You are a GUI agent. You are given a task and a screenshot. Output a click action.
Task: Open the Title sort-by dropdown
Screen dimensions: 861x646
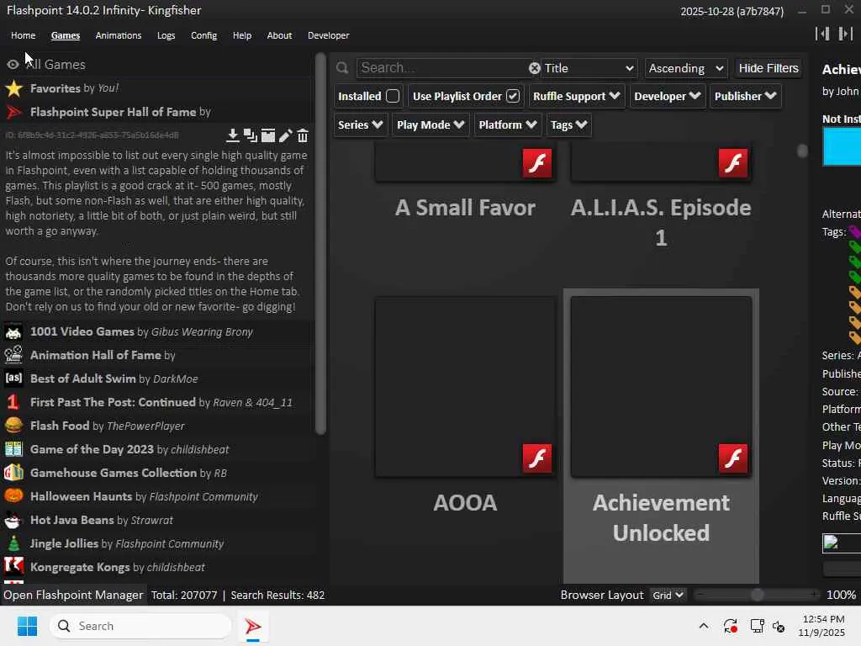[589, 68]
